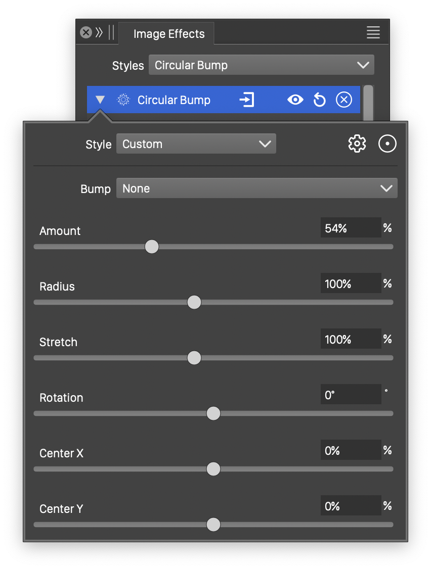Click the Rotation value field

351,395
